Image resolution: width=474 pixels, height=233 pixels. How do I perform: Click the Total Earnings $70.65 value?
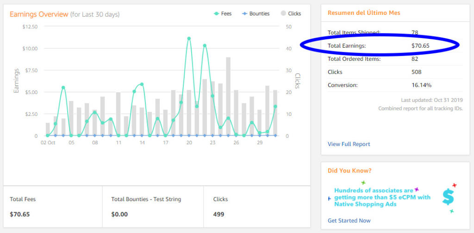420,46
